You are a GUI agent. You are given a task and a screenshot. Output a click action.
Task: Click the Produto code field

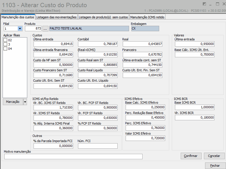tap(33, 29)
